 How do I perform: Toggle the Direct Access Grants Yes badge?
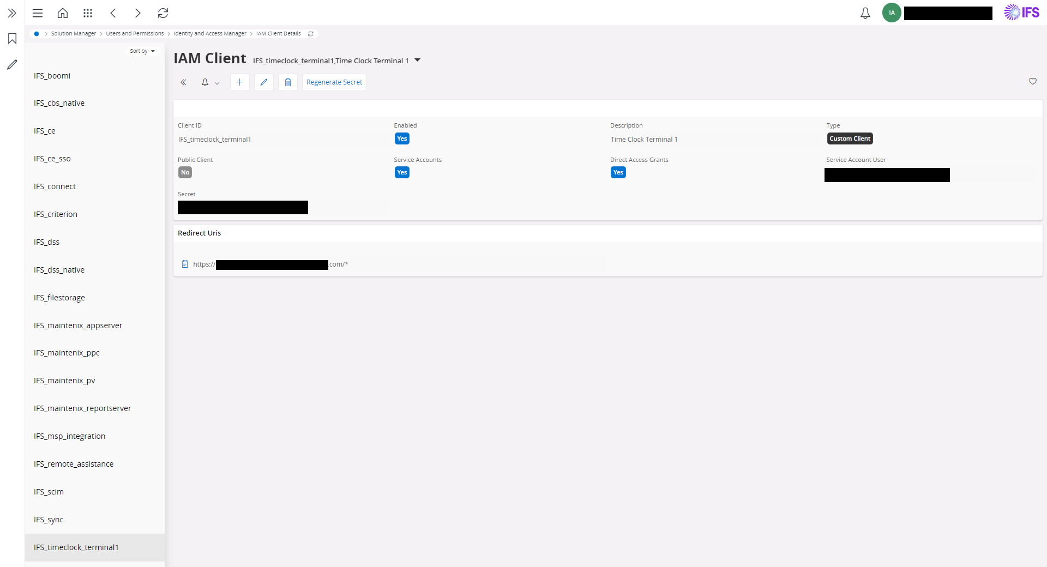click(x=618, y=172)
